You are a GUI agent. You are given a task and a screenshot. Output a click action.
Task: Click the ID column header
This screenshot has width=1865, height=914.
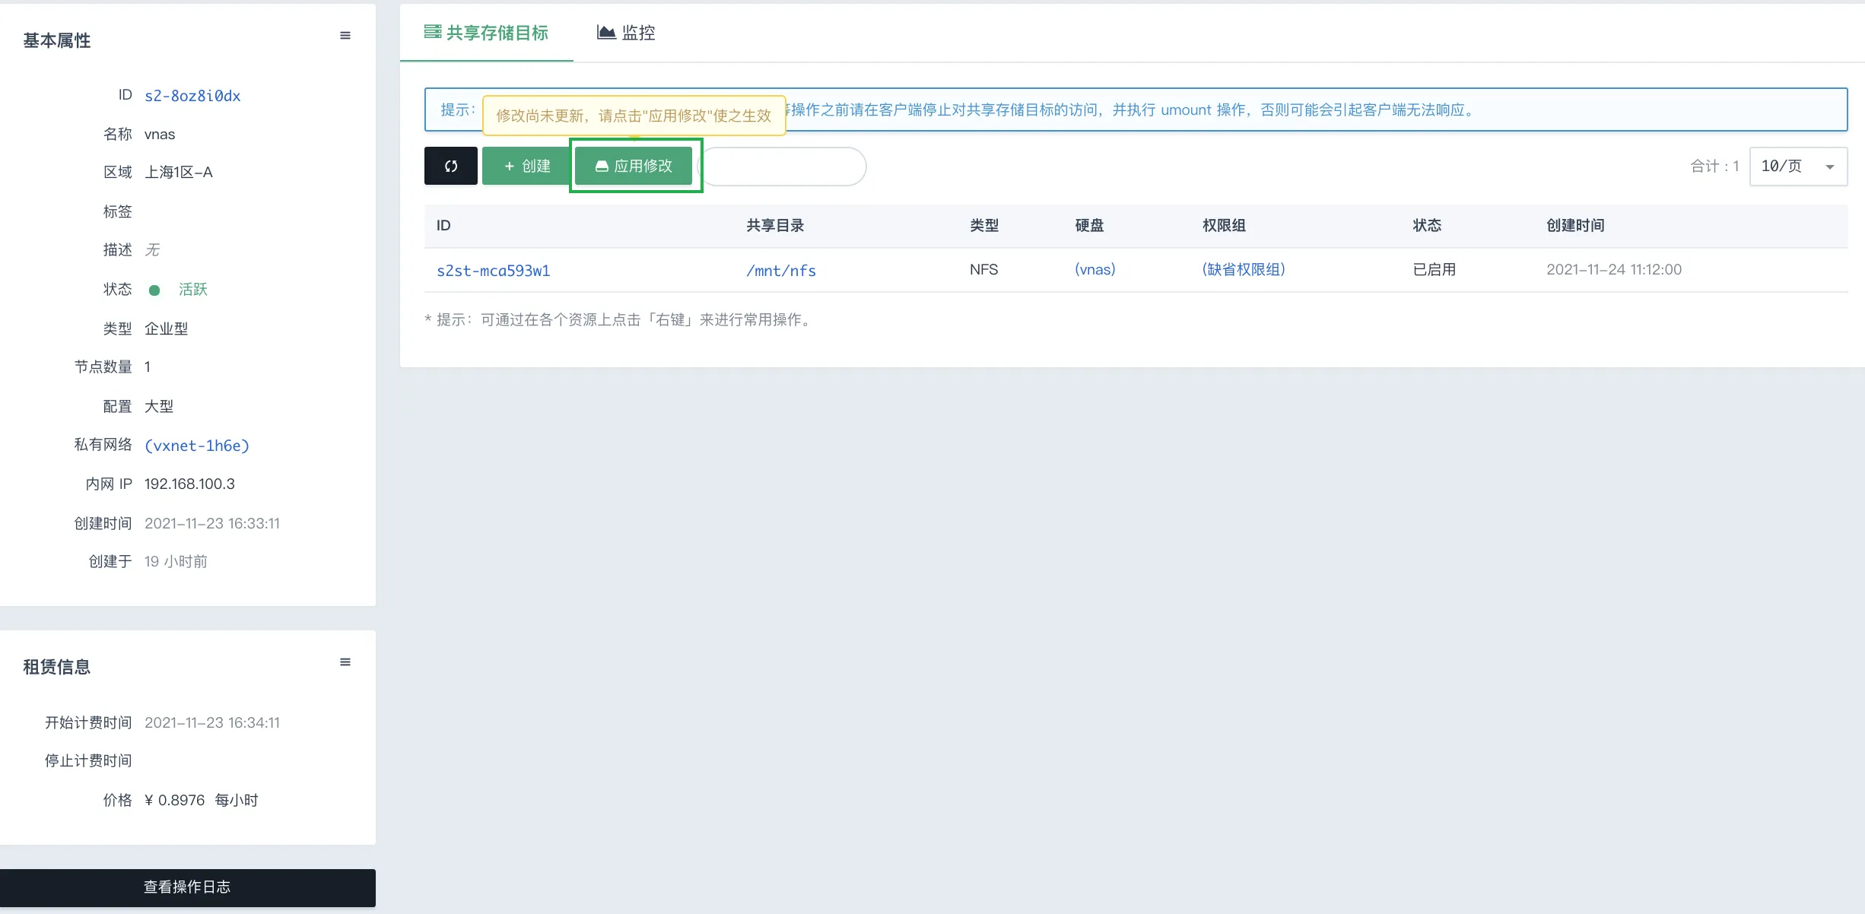coord(443,225)
